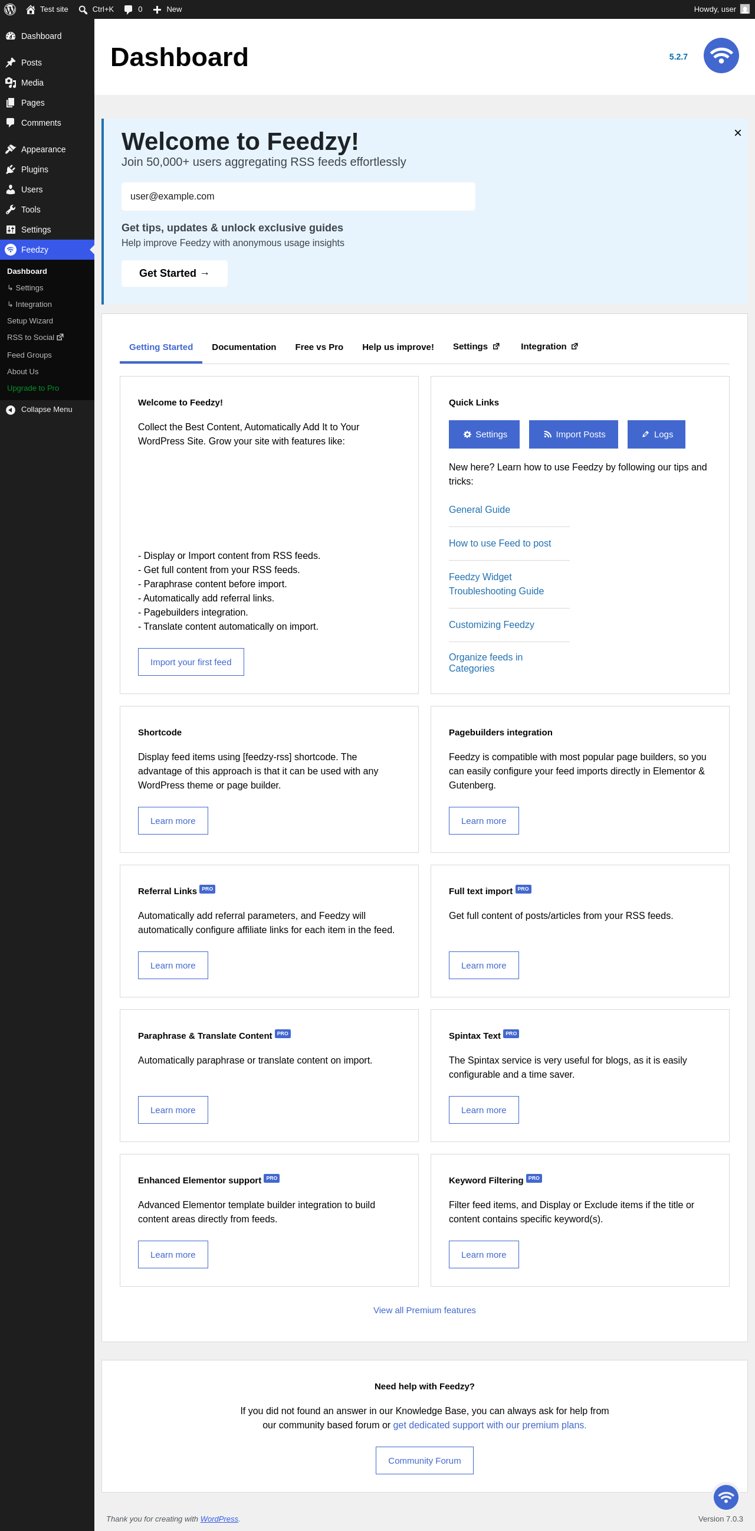This screenshot has height=1531, width=755.
Task: Open How to use Feed to post link
Action: [500, 544]
